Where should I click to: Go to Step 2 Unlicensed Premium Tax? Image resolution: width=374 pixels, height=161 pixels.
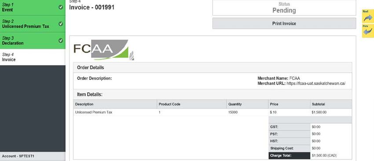point(33,24)
